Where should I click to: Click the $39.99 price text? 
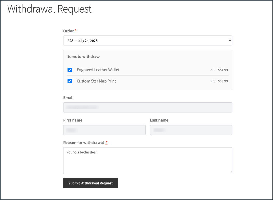coord(223,81)
